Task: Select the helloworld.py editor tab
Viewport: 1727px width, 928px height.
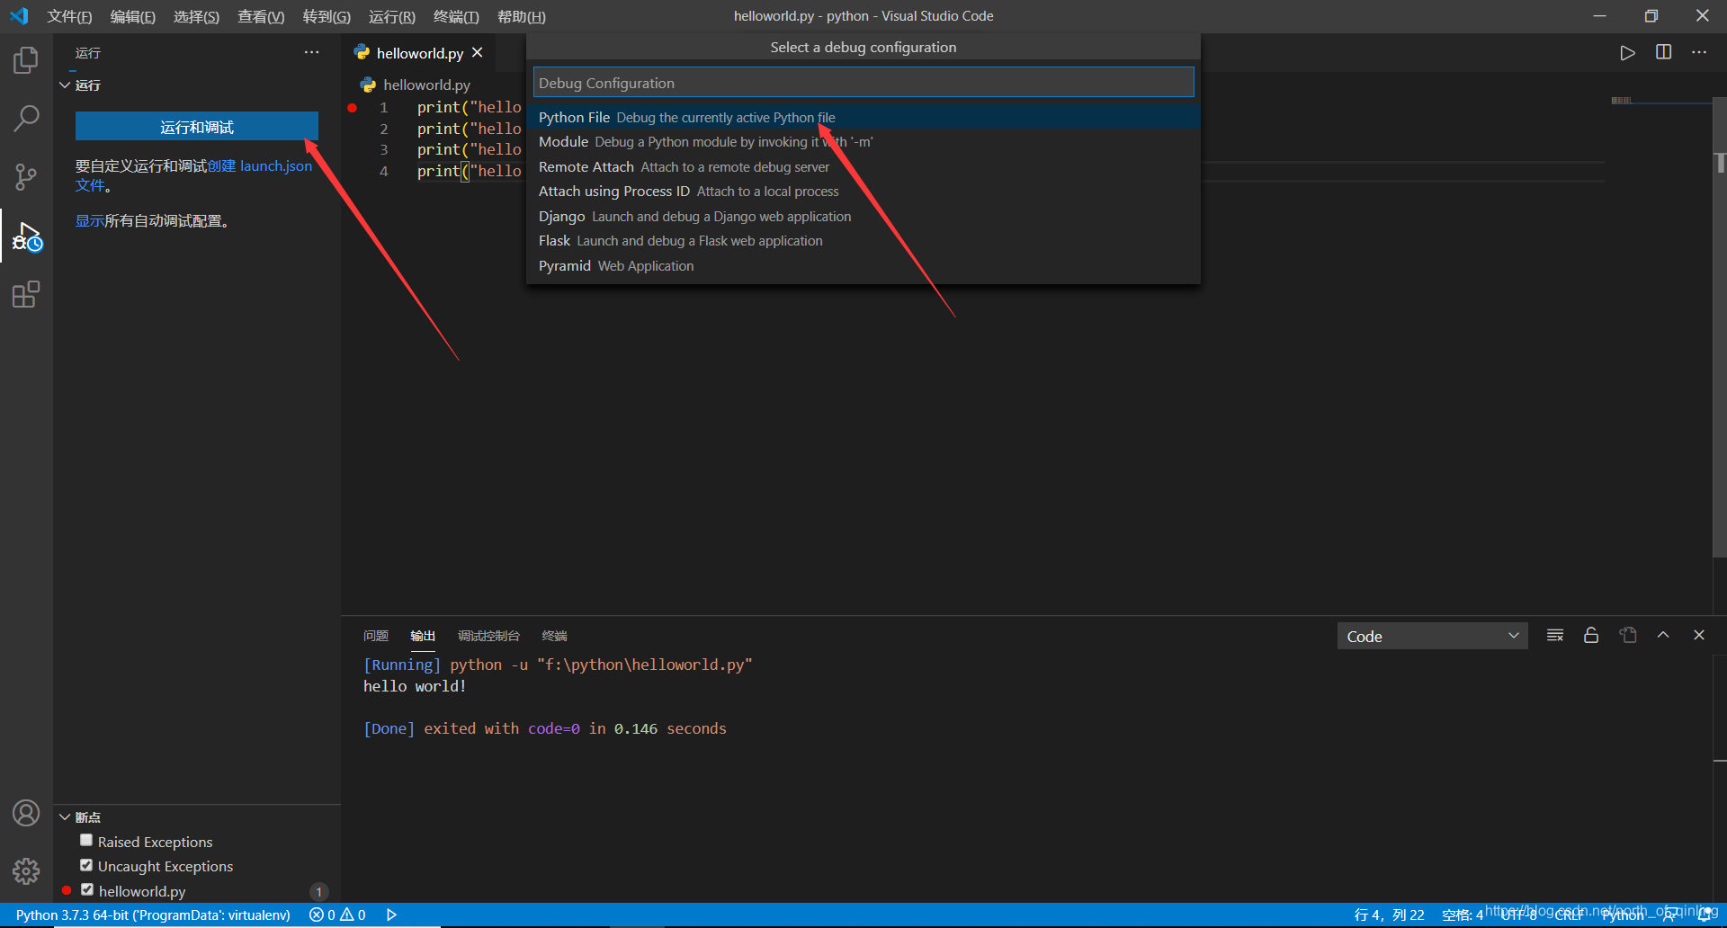Action: (419, 53)
